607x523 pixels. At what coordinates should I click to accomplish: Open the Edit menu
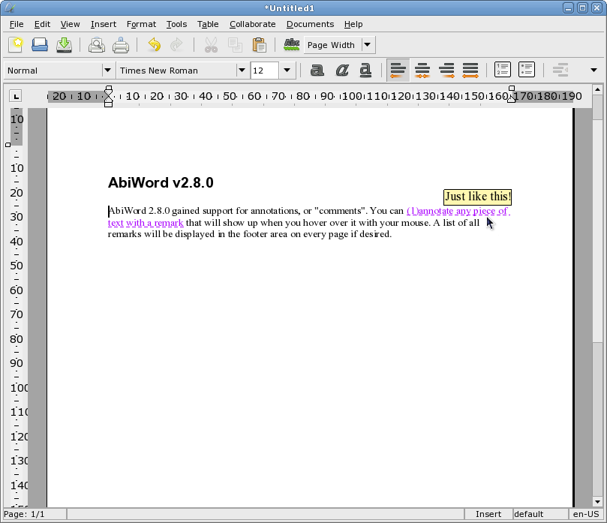tap(42, 24)
